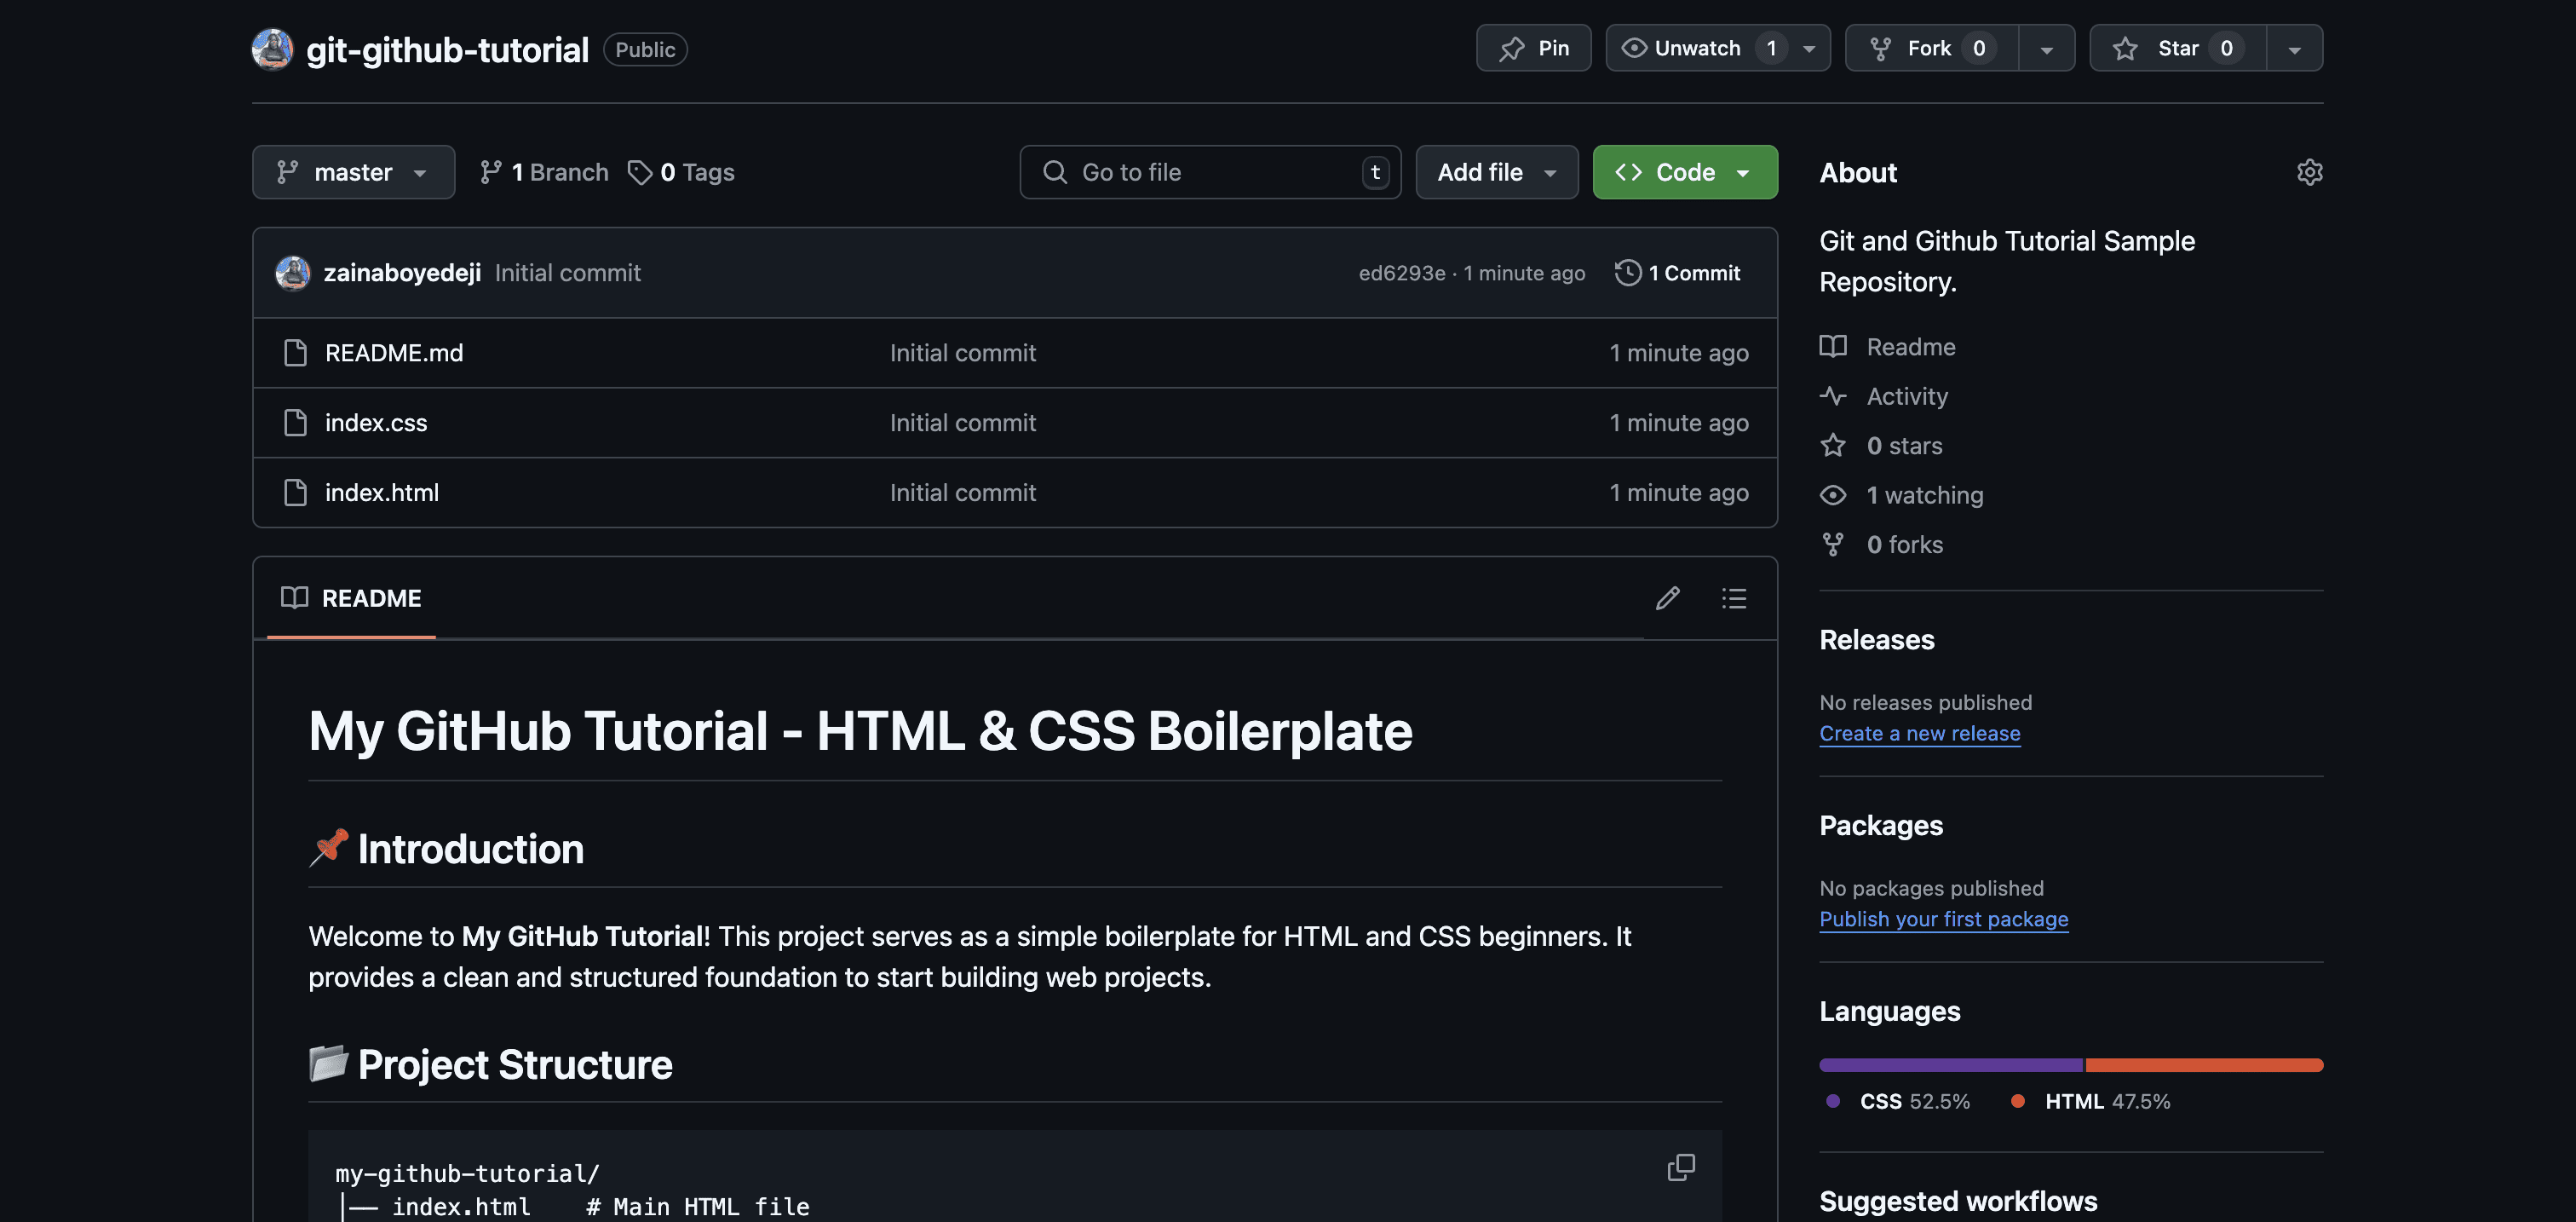Viewport: 2576px width, 1222px height.
Task: Select the README tab
Action: [351, 598]
